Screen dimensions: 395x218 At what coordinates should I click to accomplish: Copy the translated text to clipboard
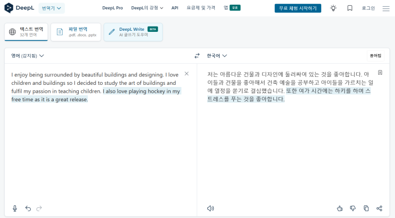[366, 208]
